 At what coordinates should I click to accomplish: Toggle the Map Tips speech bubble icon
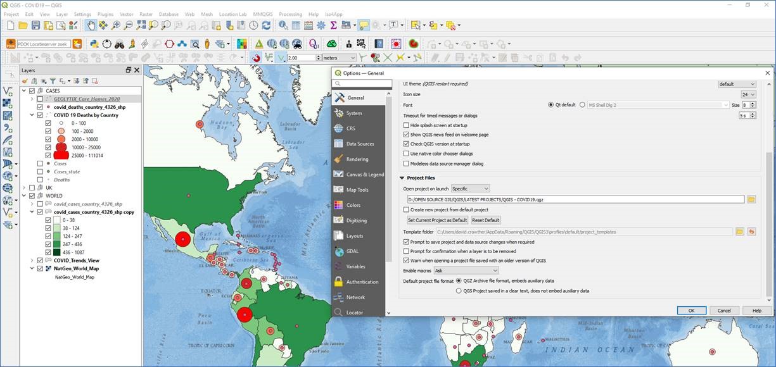364,25
